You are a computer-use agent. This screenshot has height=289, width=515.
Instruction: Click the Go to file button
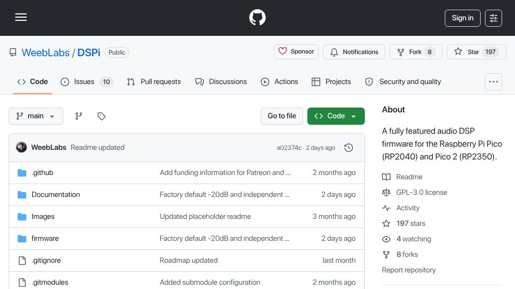[x=282, y=116]
